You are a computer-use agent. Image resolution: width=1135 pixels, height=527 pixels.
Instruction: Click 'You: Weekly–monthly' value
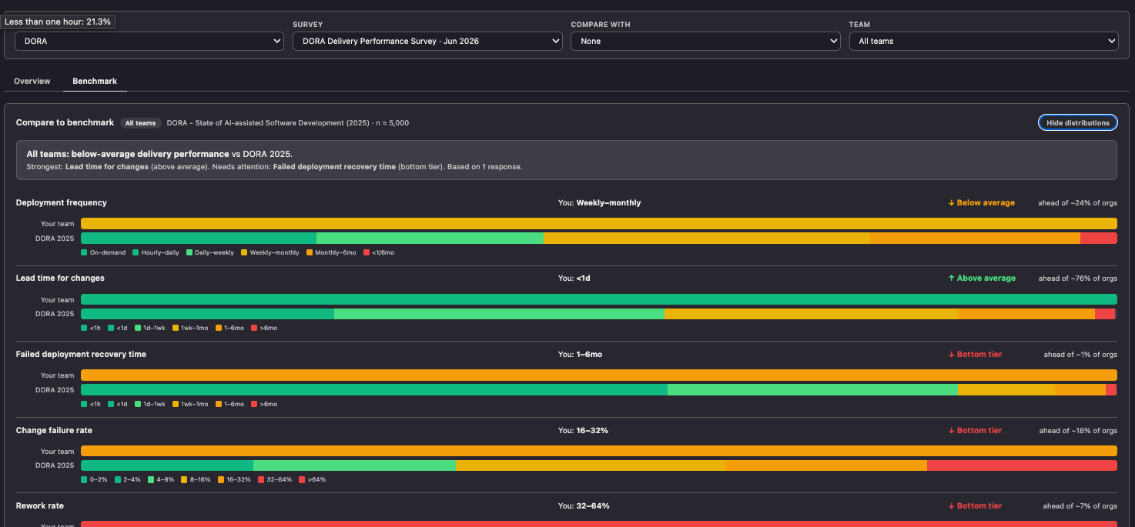point(599,202)
